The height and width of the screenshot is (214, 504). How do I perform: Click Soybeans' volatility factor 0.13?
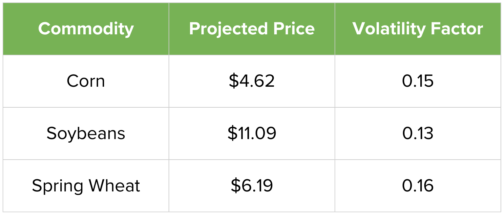[418, 134]
